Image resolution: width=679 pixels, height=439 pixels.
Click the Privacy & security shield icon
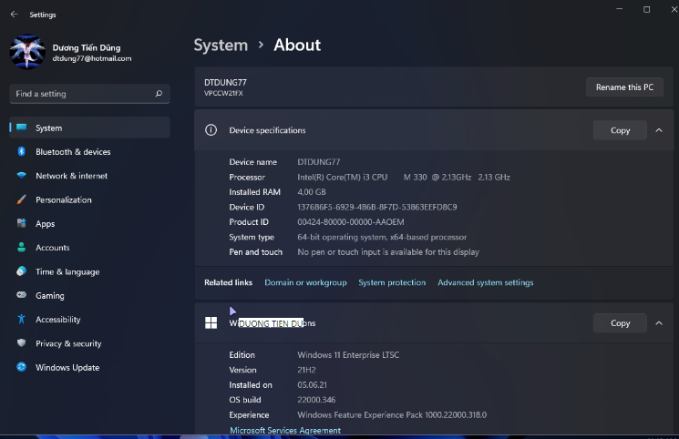coord(21,342)
